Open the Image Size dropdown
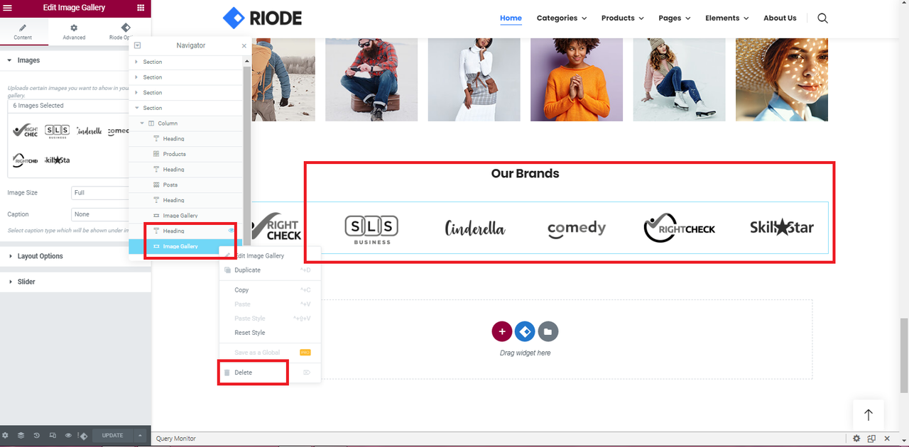The width and height of the screenshot is (909, 447). (100, 193)
